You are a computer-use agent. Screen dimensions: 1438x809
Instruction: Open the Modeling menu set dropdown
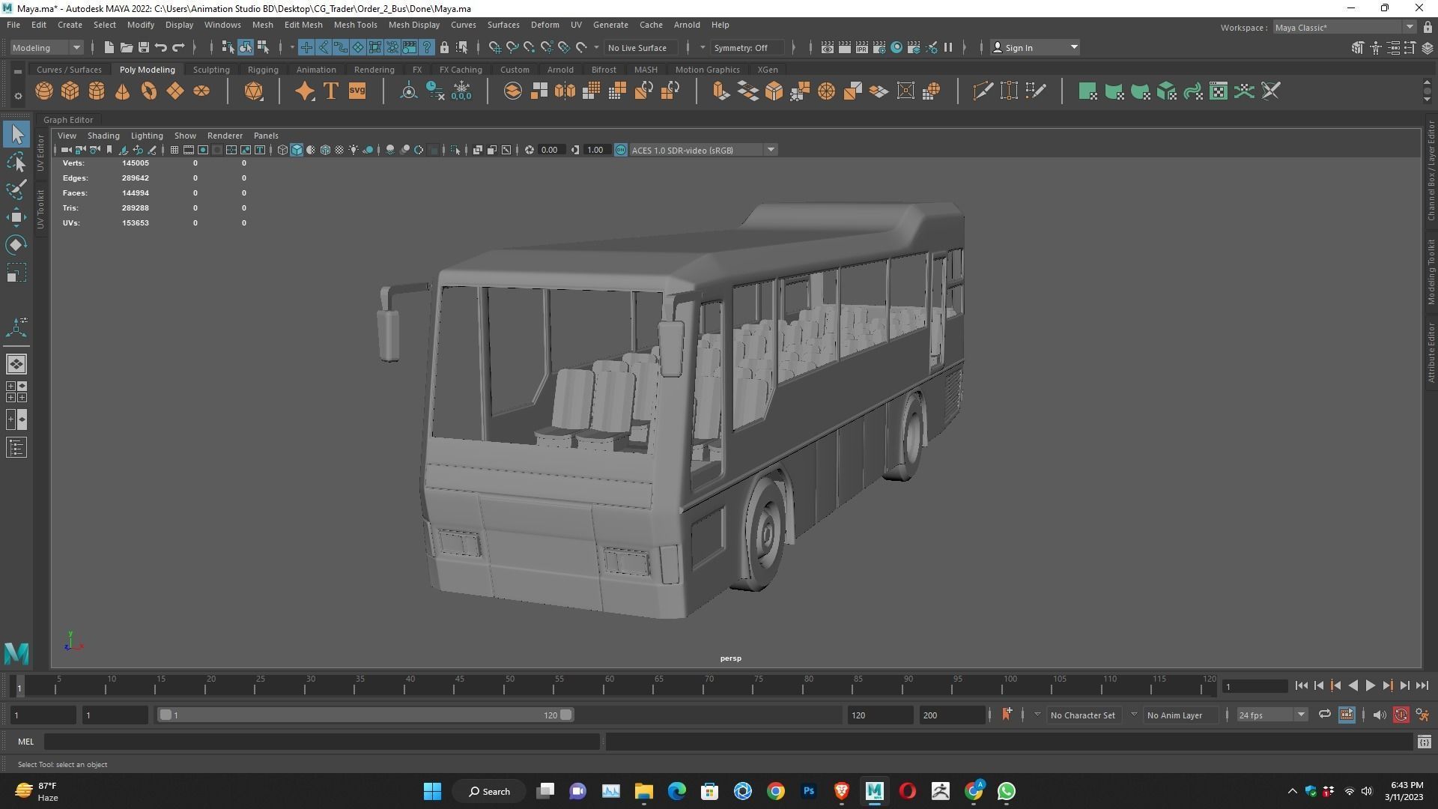[x=46, y=47]
